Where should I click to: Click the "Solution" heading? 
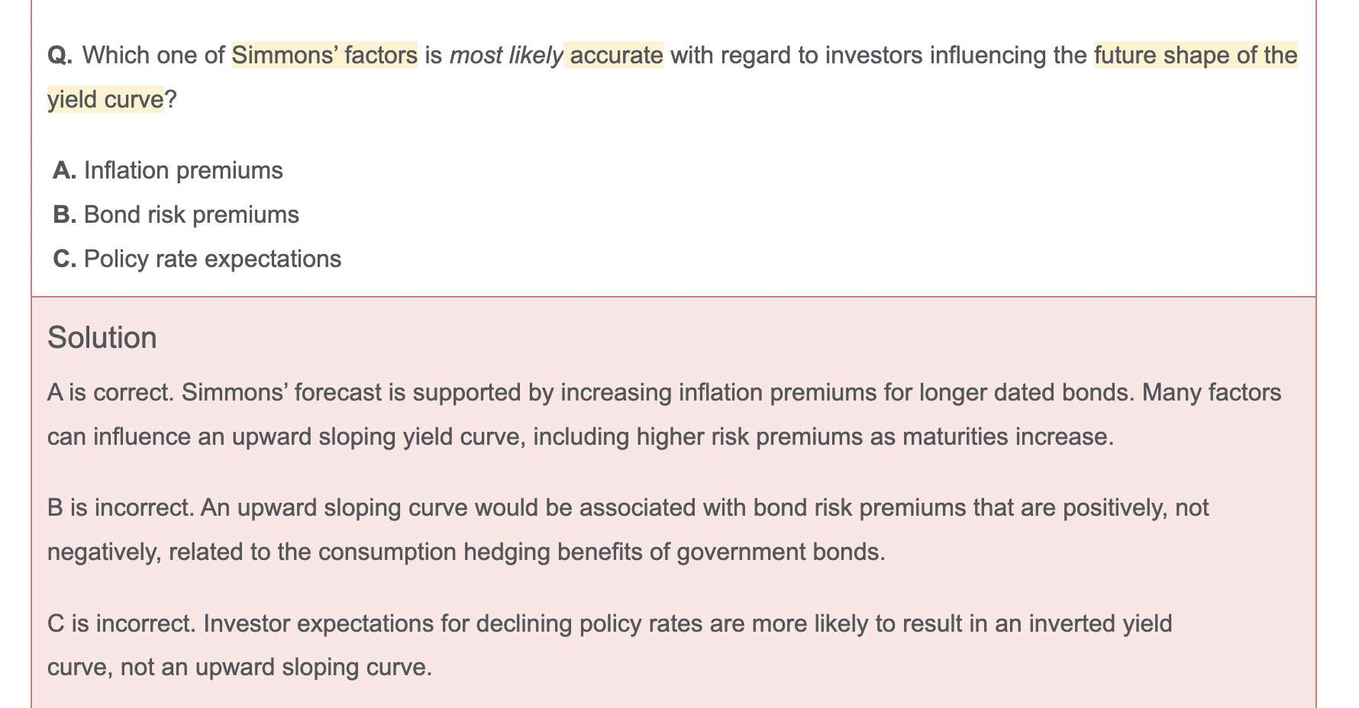pyautogui.click(x=102, y=337)
